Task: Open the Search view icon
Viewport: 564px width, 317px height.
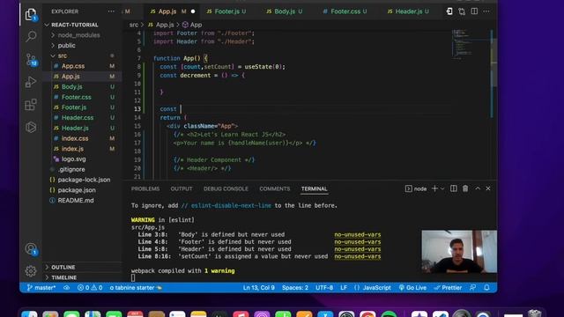Action: point(31,36)
